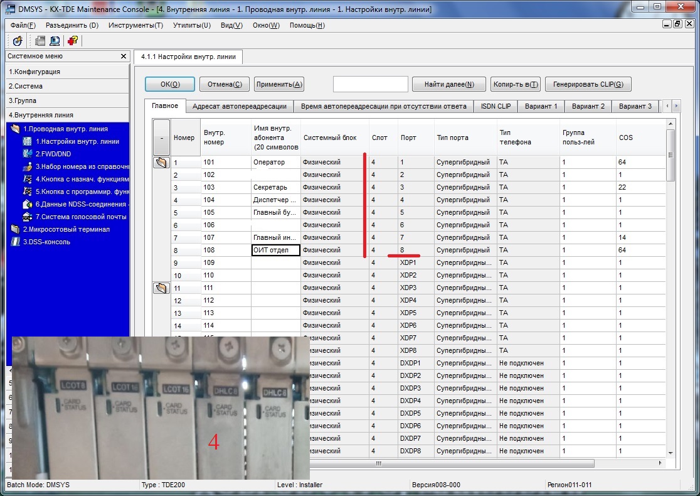Click the Найти далее(N) button
Viewport: 700px width, 496px height.
449,85
